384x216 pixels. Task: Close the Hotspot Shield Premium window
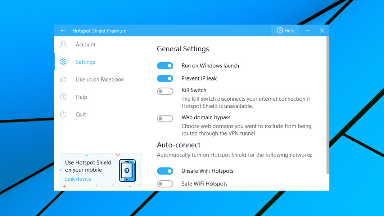pos(322,31)
